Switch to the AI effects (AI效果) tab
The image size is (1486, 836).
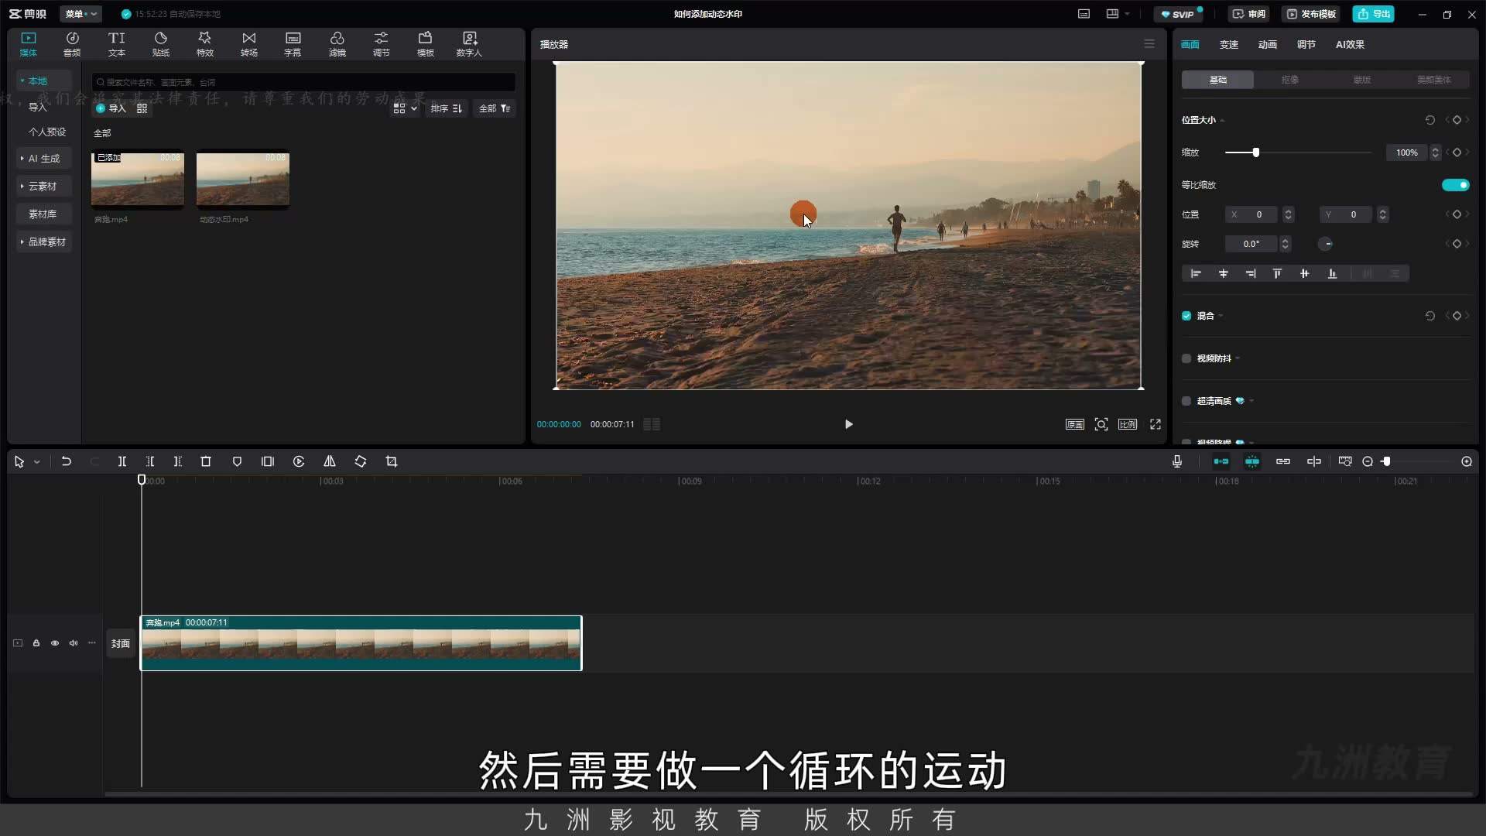(1350, 44)
